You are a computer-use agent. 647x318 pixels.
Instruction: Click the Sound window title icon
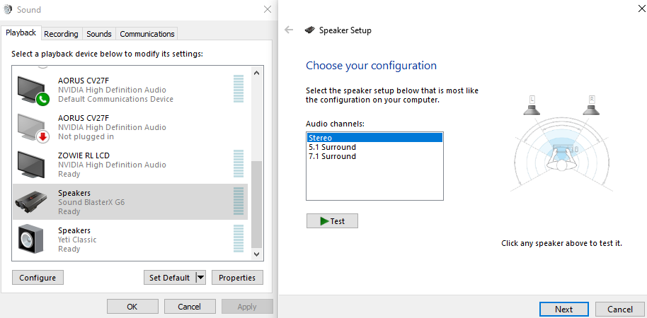[8, 9]
